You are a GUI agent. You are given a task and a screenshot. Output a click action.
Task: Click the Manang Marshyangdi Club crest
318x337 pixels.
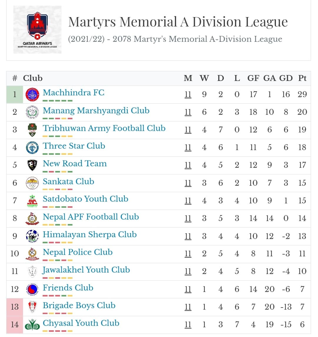pyautogui.click(x=32, y=112)
